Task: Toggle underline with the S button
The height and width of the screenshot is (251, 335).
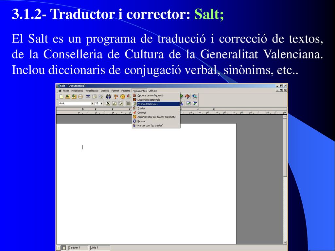Action: pos(121,103)
